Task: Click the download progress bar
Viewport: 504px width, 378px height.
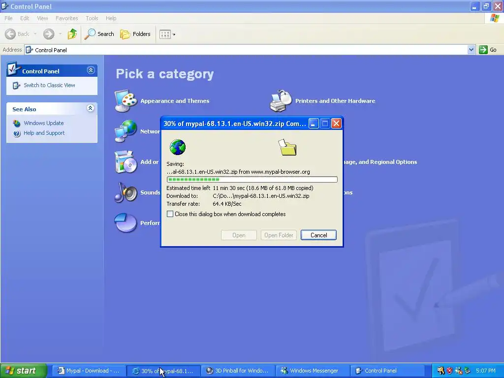Action: (x=252, y=179)
